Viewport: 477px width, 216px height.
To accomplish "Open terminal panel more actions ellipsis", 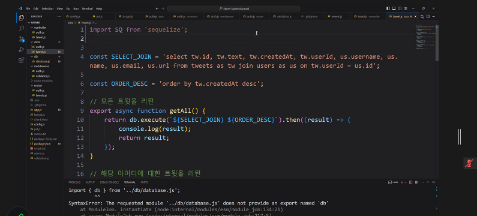I will coord(422,182).
